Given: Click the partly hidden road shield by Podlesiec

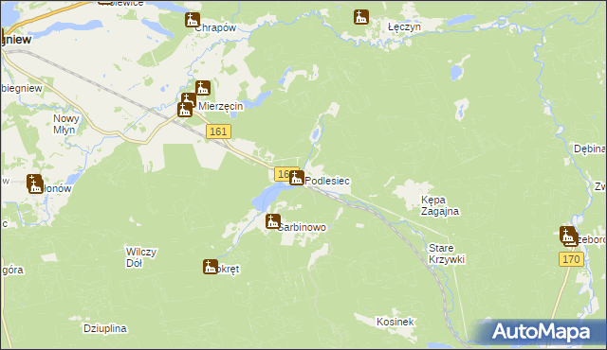Looking at the screenshot, I should [283, 174].
